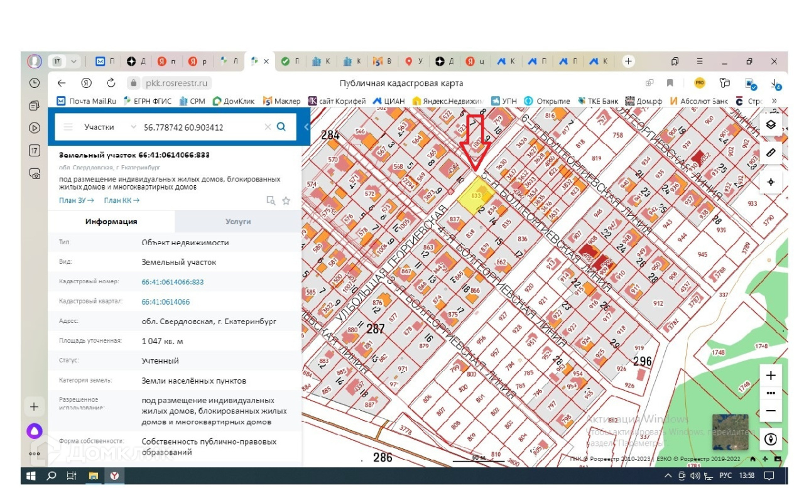804x488 pixels.
Task: Open the hamburger menu in search panel
Action: coord(68,127)
